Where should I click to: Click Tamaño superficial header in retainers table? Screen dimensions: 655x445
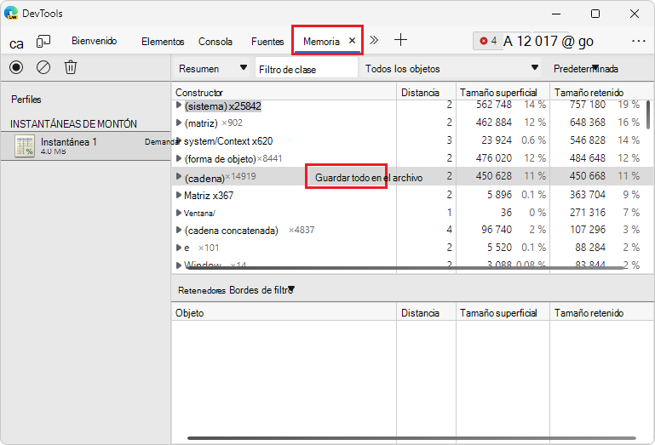tap(503, 312)
